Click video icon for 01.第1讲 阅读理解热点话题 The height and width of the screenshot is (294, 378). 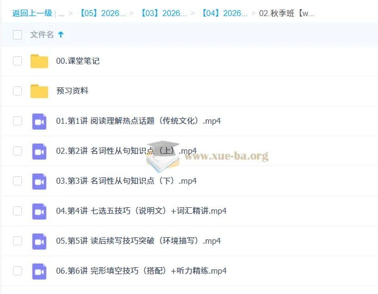tap(39, 122)
